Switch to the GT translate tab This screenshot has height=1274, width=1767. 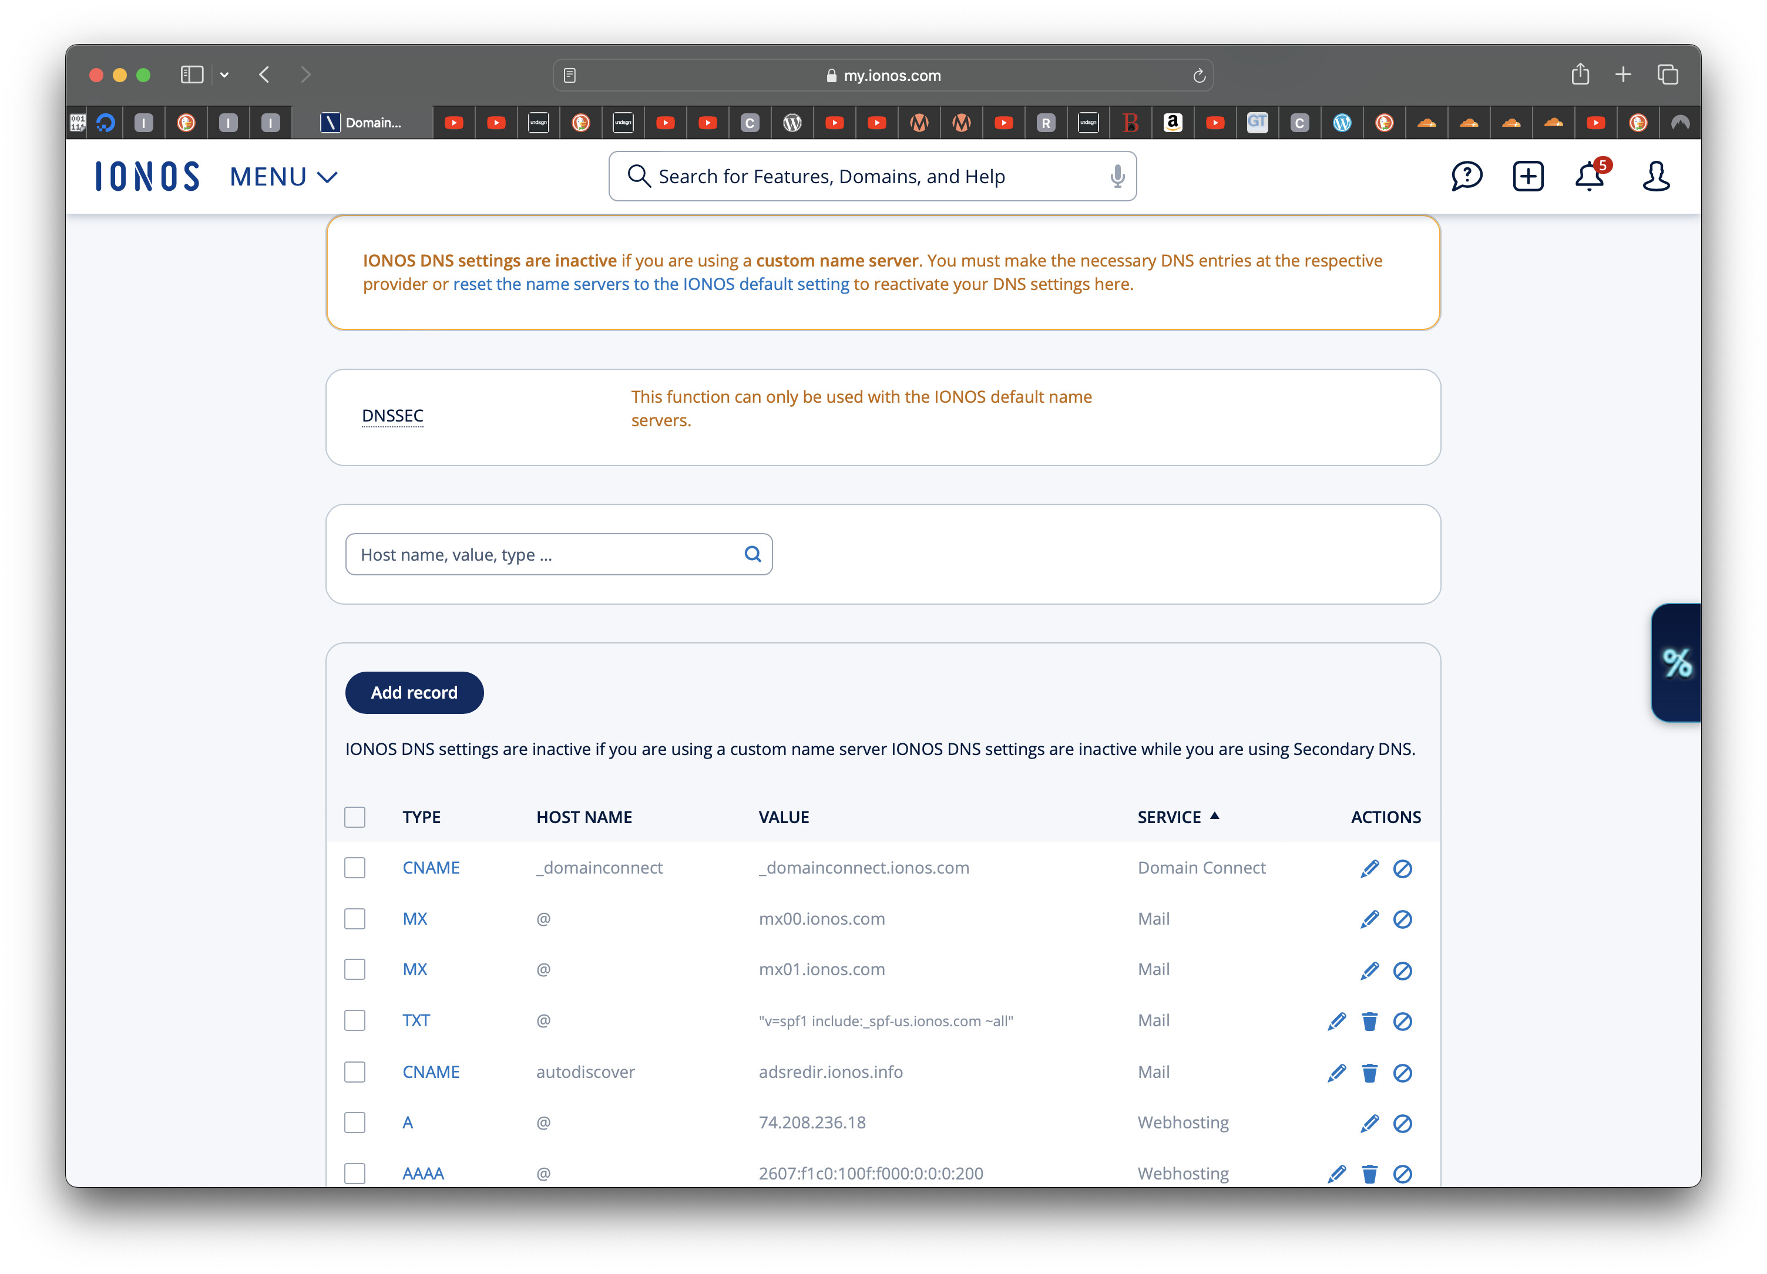point(1257,122)
